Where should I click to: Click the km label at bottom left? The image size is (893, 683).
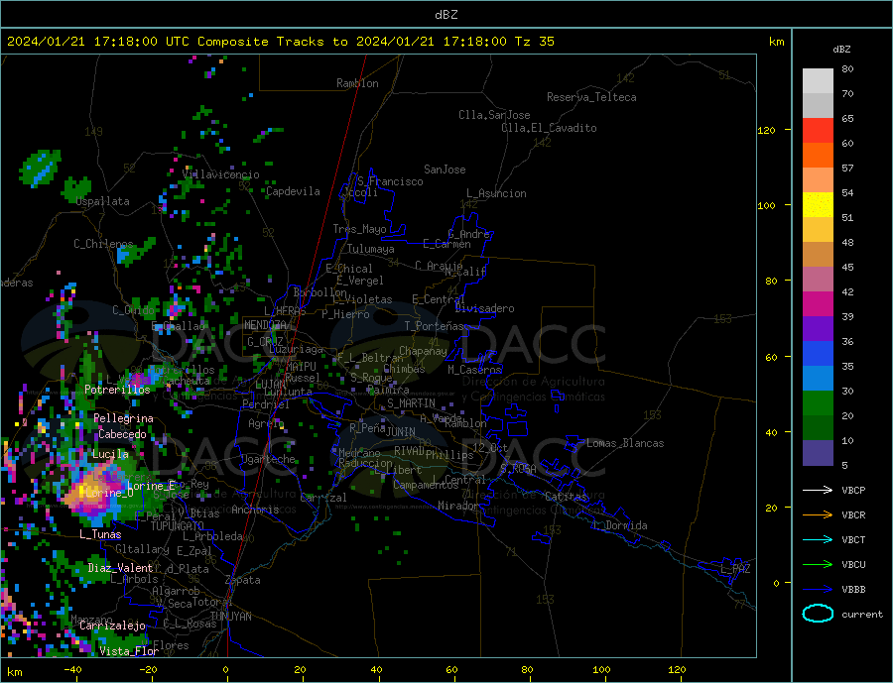(x=14, y=672)
